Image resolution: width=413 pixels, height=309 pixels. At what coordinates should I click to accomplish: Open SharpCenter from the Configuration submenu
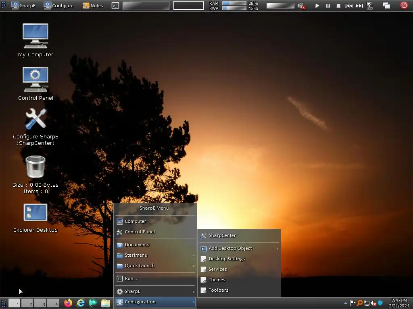tap(239, 235)
